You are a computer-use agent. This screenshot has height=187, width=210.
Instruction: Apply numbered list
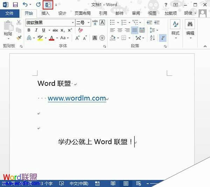[124, 22]
